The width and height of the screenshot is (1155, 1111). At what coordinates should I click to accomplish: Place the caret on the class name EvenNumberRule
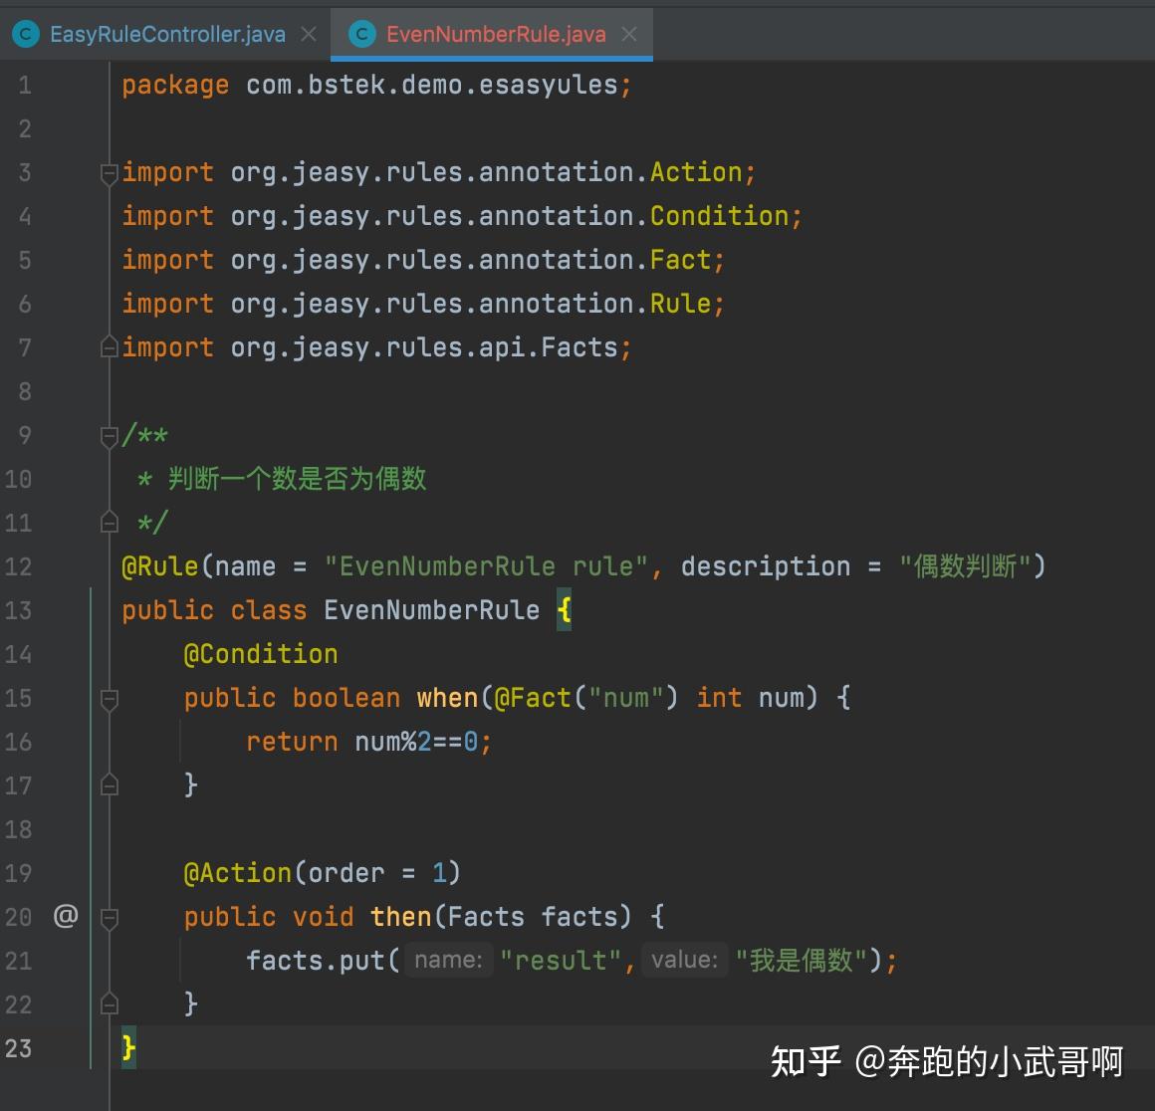click(431, 609)
